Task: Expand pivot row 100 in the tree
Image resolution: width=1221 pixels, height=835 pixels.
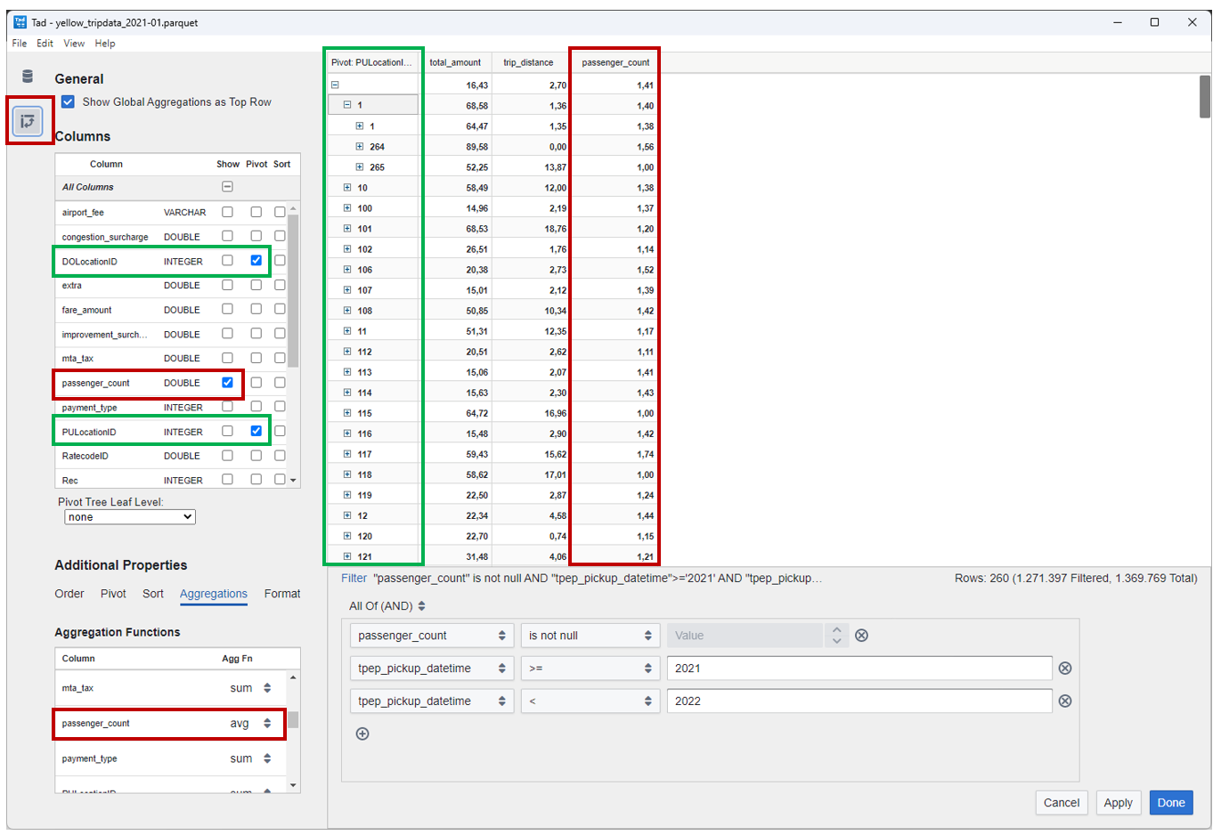Action: (346, 207)
